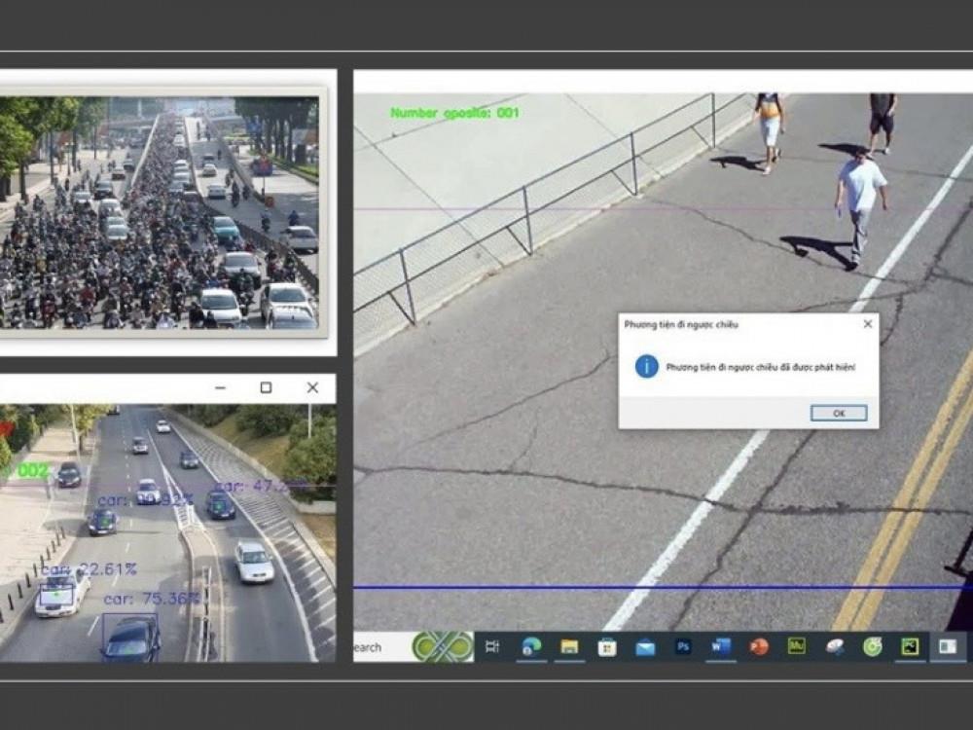Click the taskbar search box
973x730 pixels.
[382, 647]
